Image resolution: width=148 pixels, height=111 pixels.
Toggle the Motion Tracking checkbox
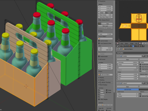pyautogui.click(x=101, y=82)
